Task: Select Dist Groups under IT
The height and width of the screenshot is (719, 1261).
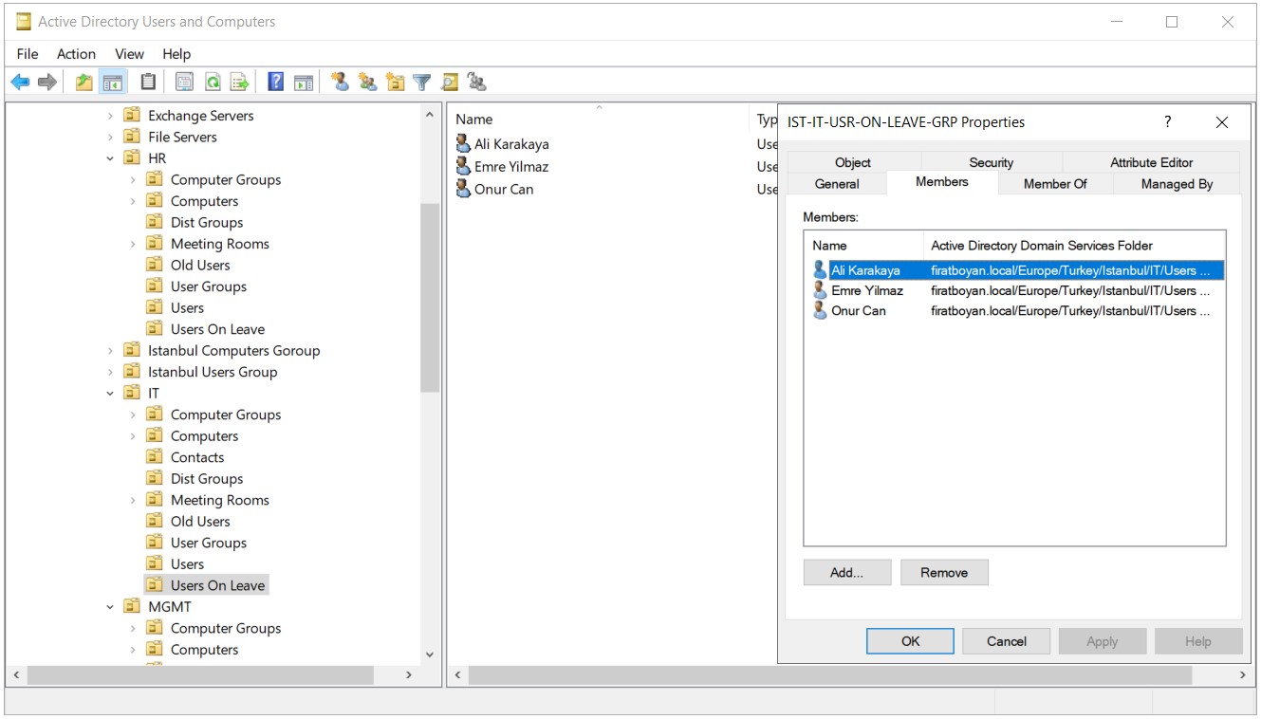Action: tap(195, 479)
